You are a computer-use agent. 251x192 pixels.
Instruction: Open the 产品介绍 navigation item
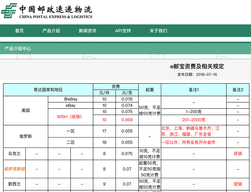51,31
